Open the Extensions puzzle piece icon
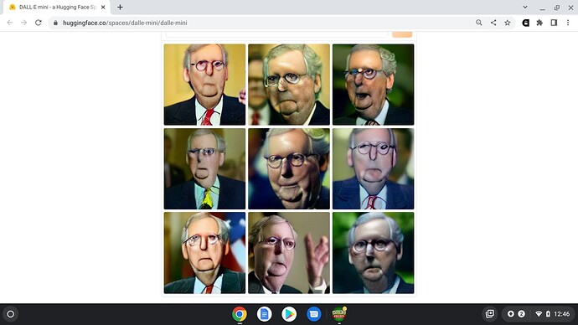Screen dimensions: 578x325 click(539, 23)
